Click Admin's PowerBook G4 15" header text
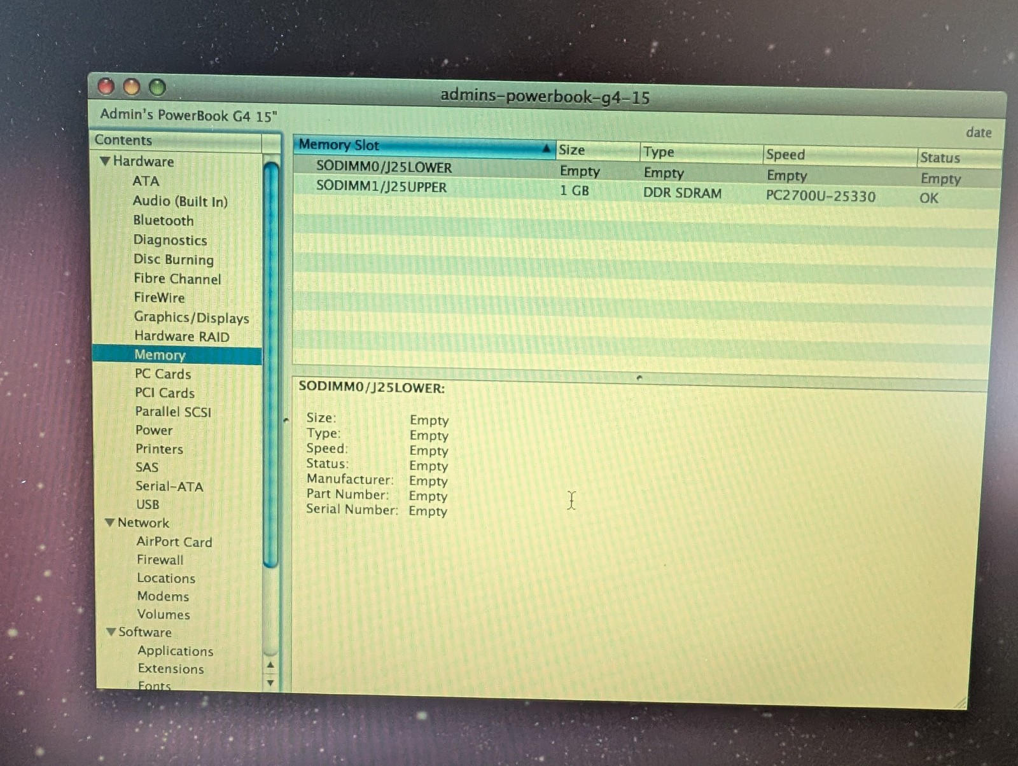 tap(189, 116)
